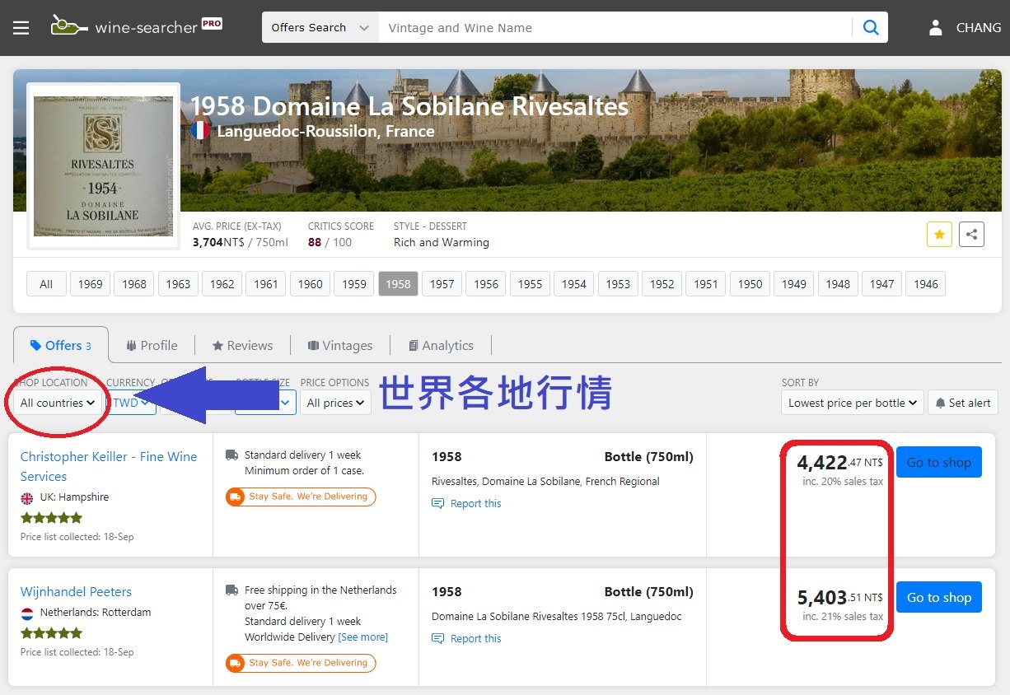
Task: Report the Christopher Keiller offer listing
Action: click(466, 503)
